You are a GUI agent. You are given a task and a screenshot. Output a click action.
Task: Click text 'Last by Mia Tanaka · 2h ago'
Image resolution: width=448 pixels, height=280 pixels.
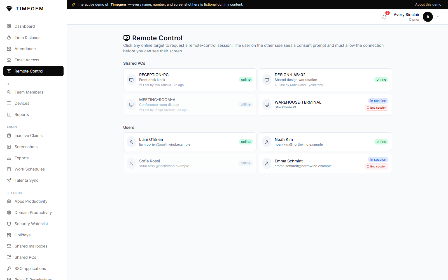(163, 85)
